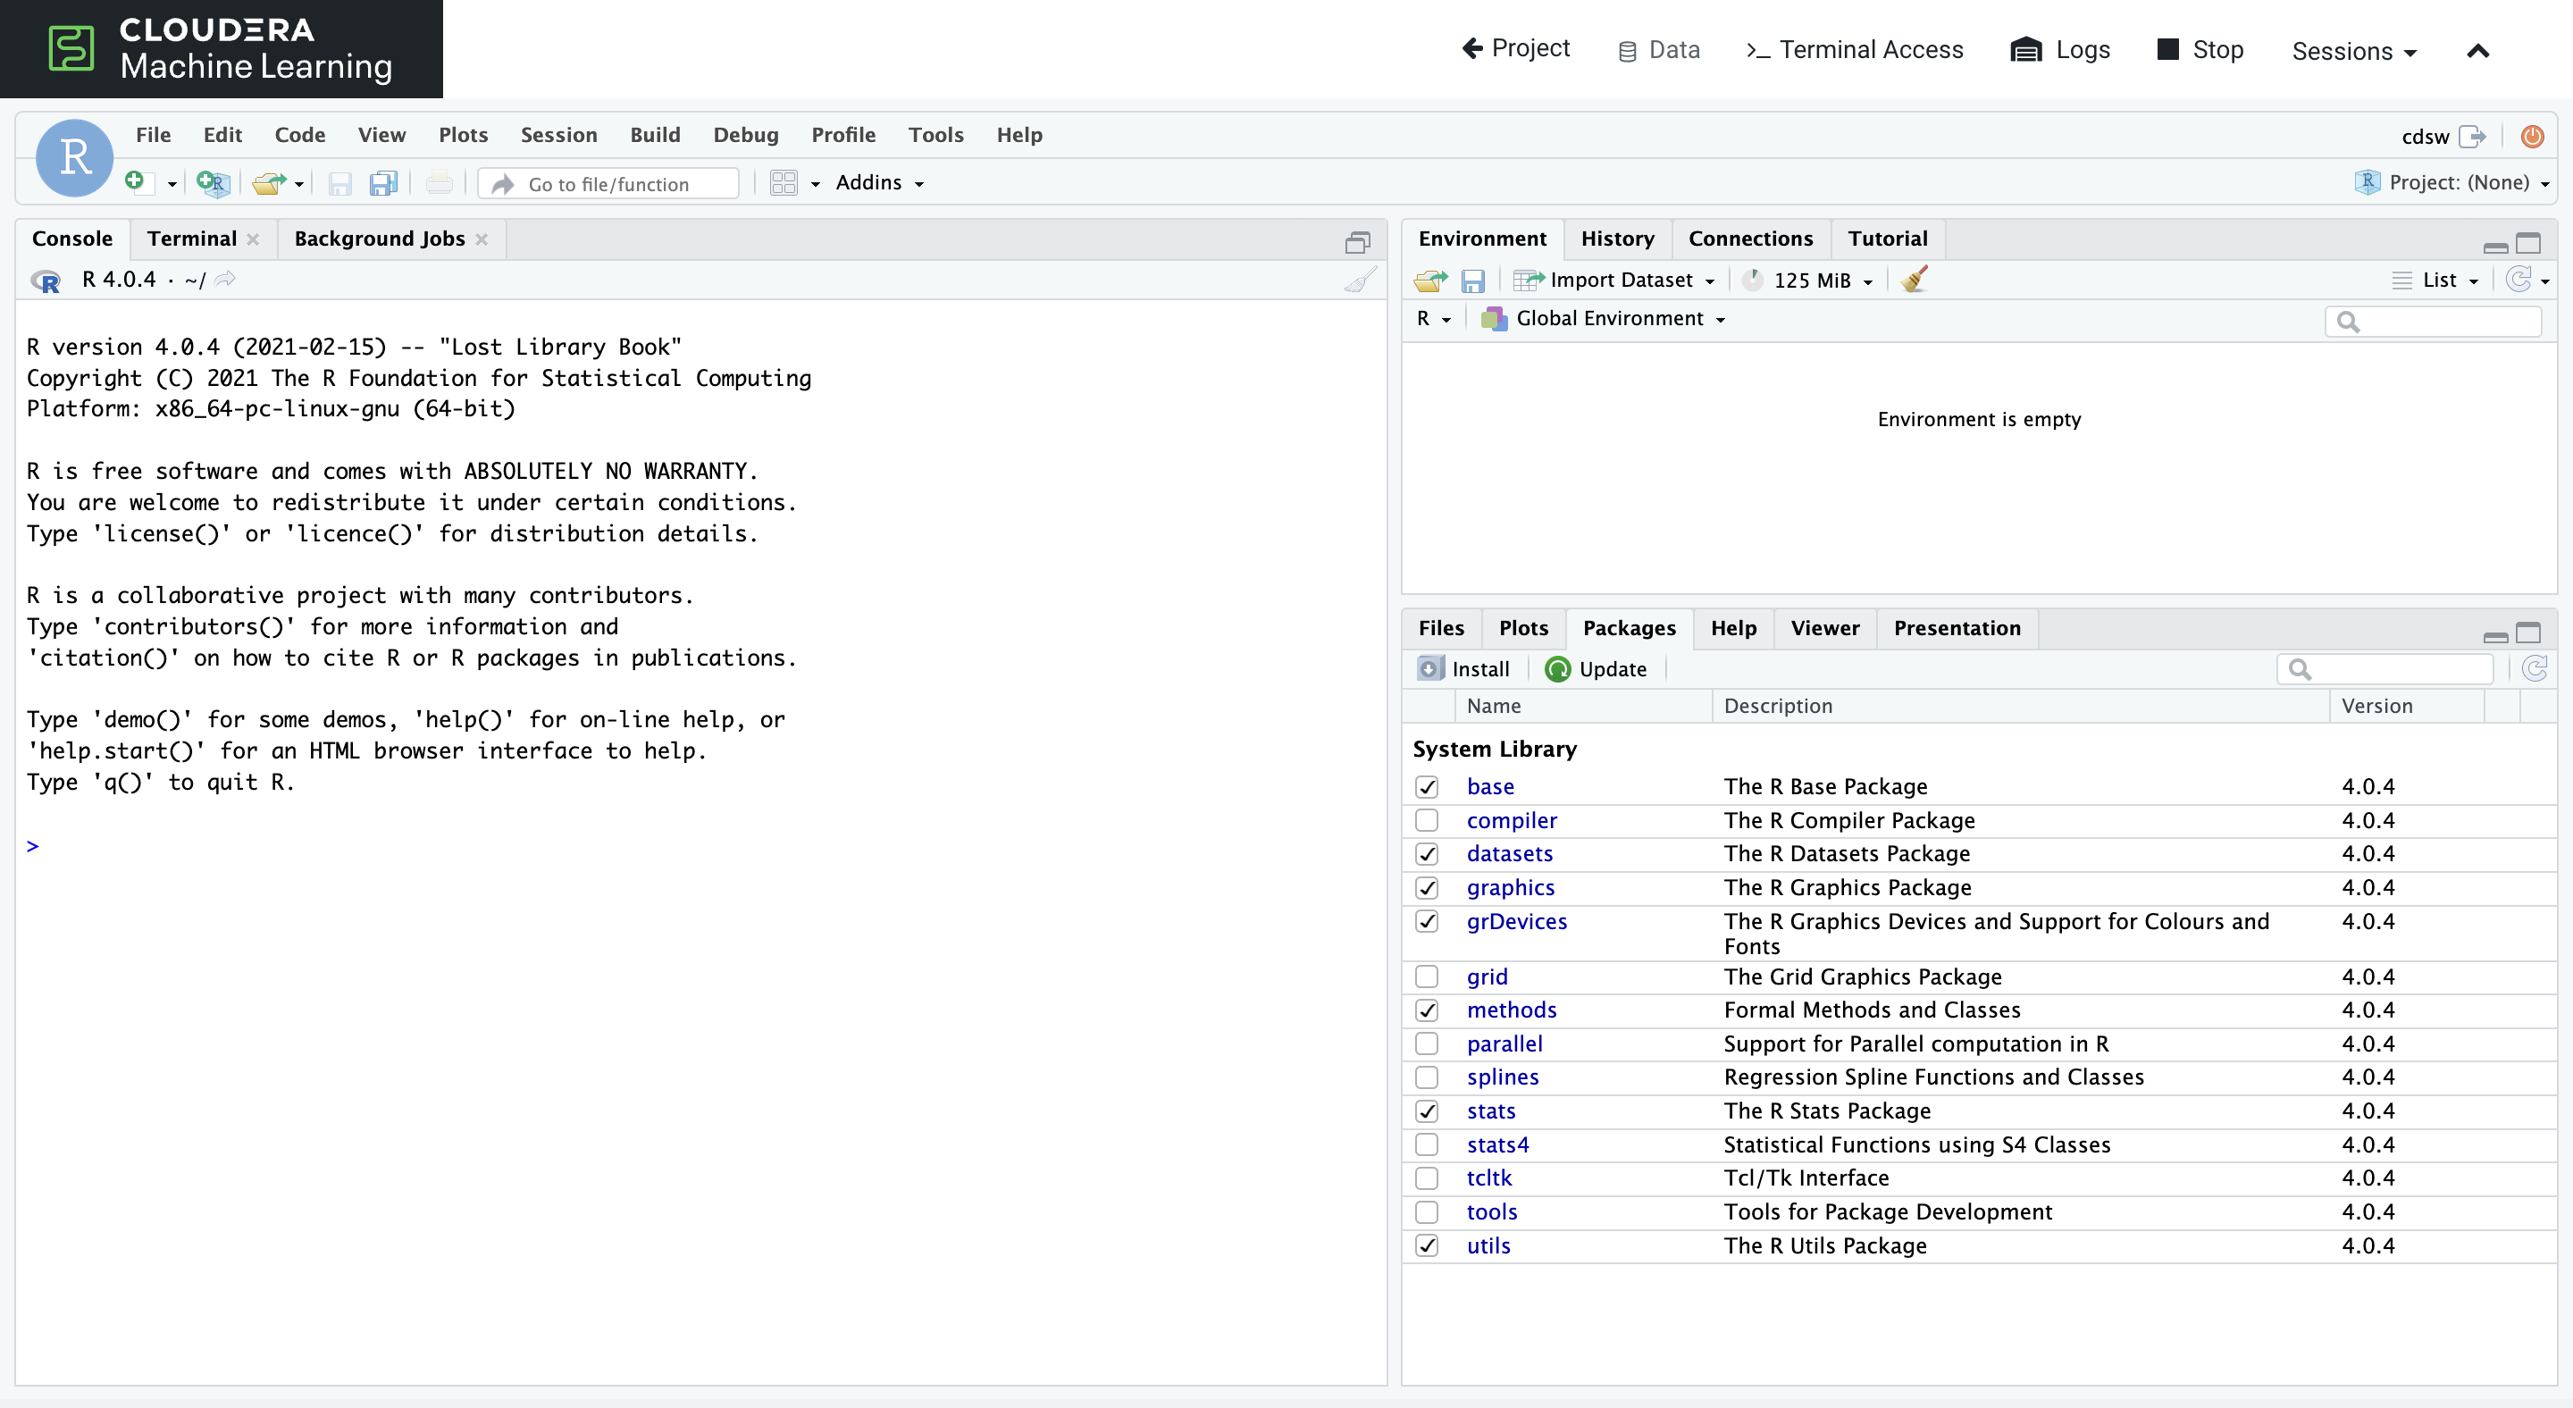
Task: Click the Update packages button
Action: [x=1597, y=669]
